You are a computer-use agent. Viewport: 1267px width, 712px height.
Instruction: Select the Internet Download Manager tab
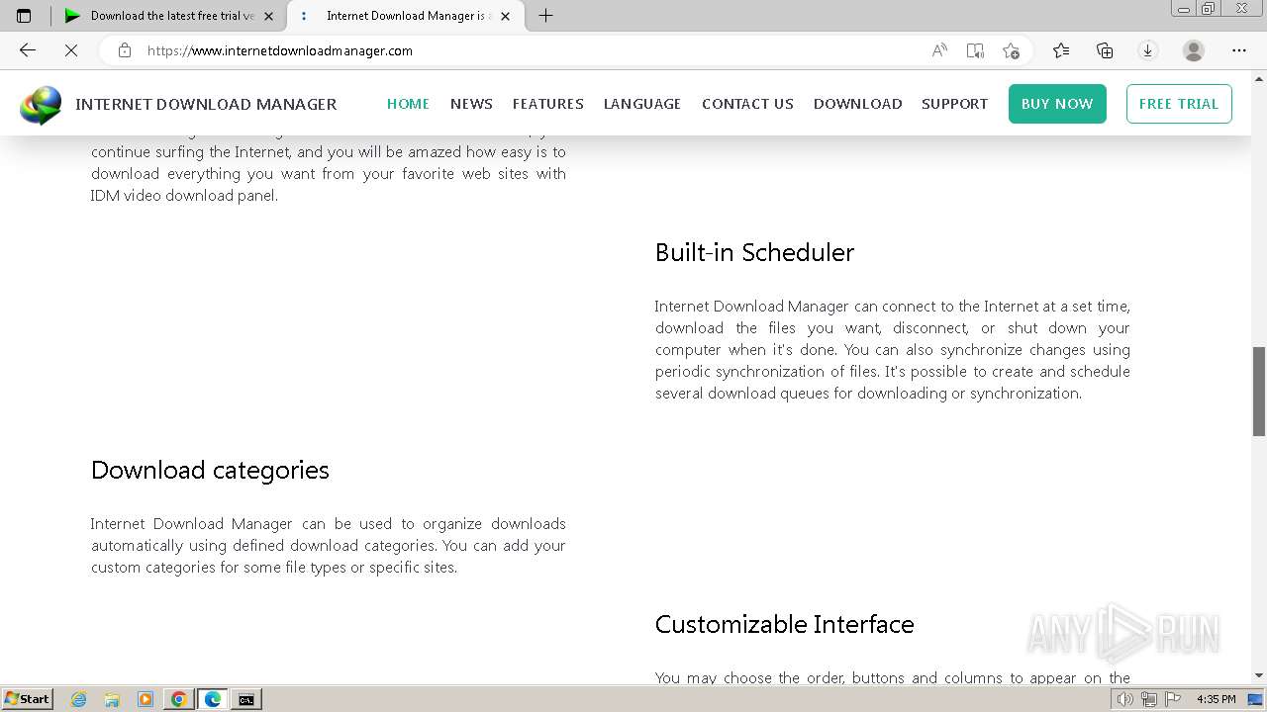[404, 16]
